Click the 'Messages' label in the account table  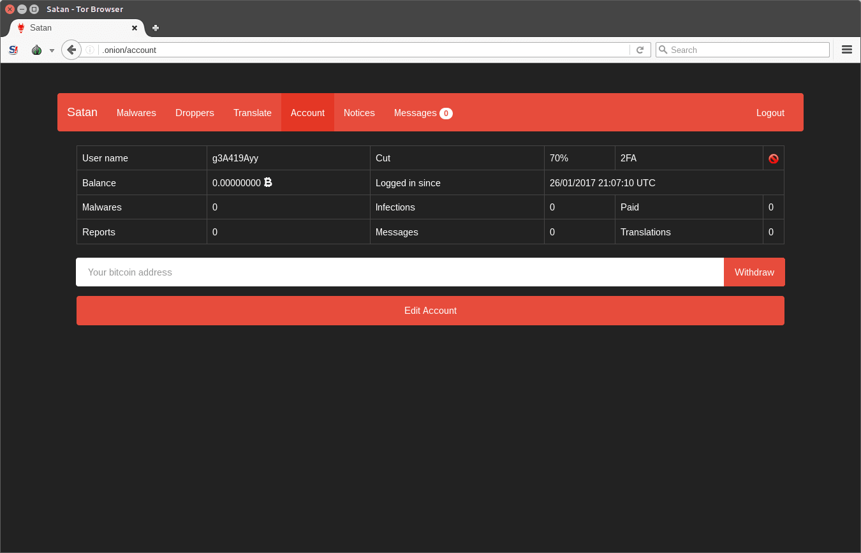coord(397,232)
